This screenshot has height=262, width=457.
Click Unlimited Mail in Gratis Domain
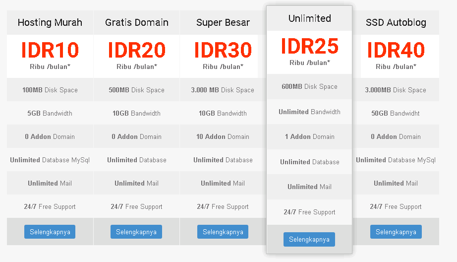pyautogui.click(x=136, y=183)
